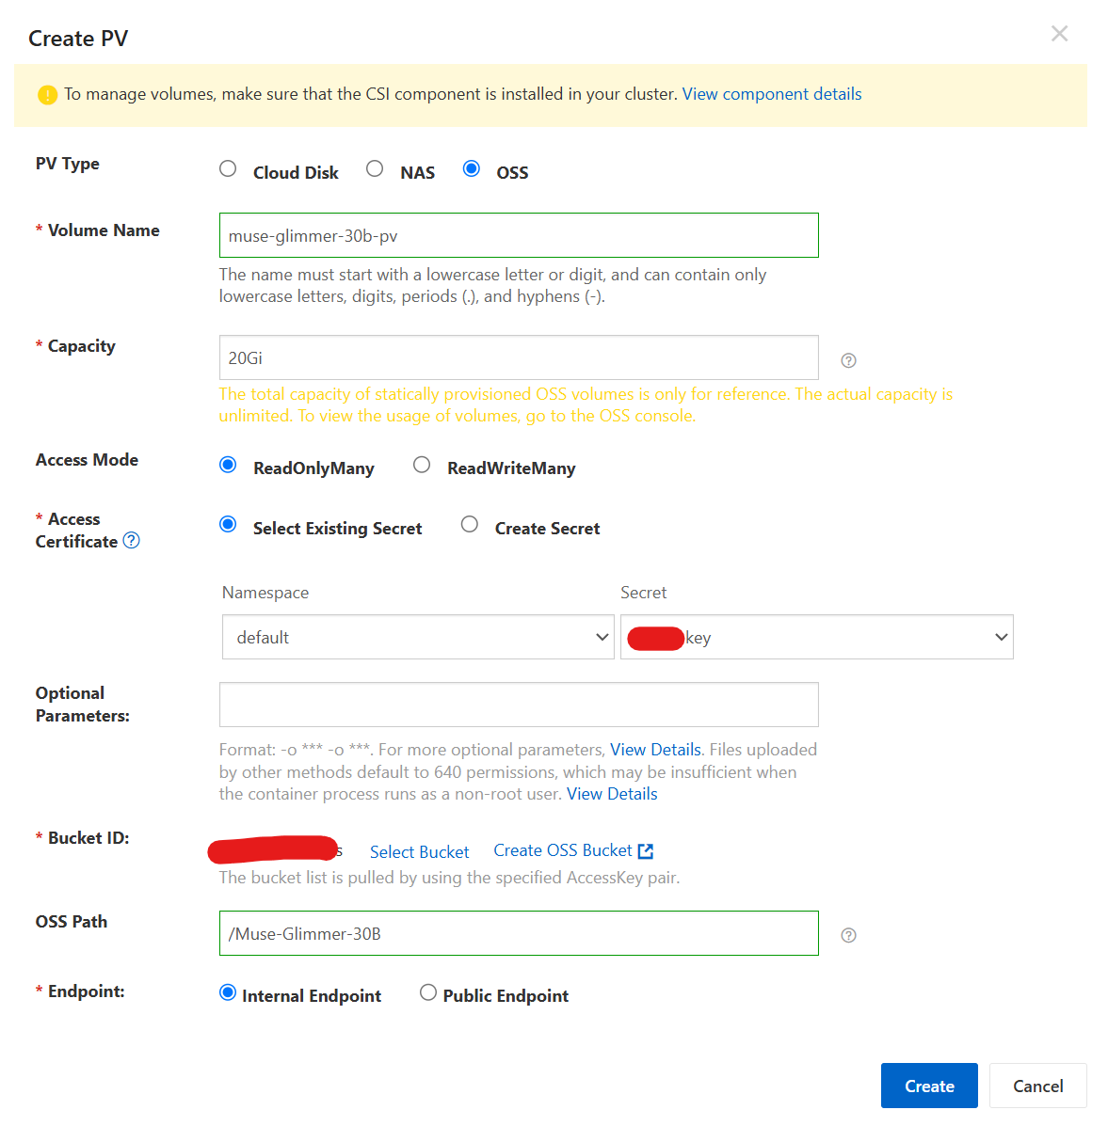Image resolution: width=1108 pixels, height=1126 pixels.
Task: Click the Capacity input field
Action: click(x=519, y=357)
